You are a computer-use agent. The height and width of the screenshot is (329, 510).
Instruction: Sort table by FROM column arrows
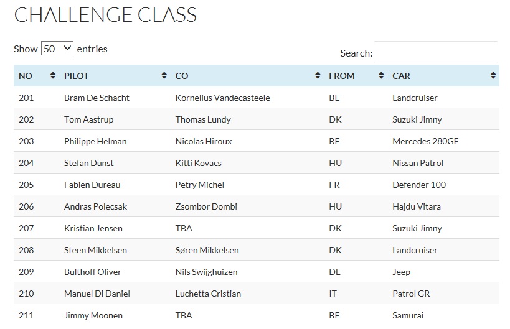pyautogui.click(x=381, y=76)
